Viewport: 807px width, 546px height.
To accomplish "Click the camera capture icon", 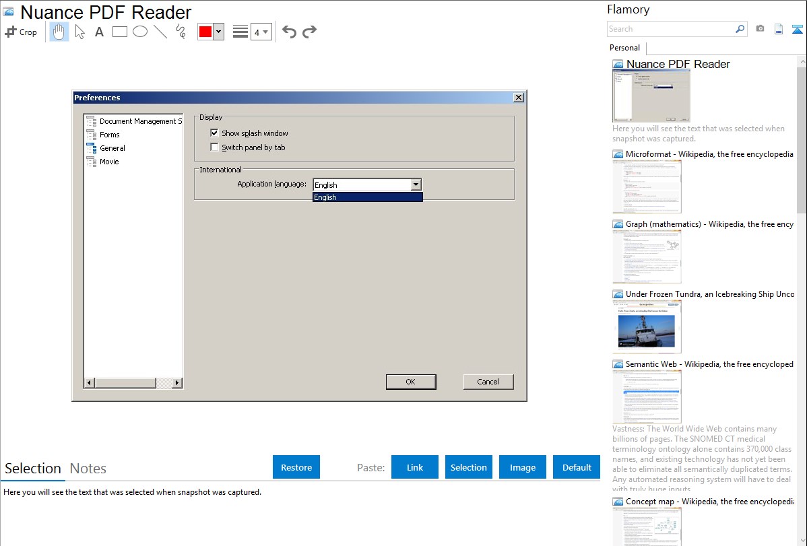I will pos(760,29).
